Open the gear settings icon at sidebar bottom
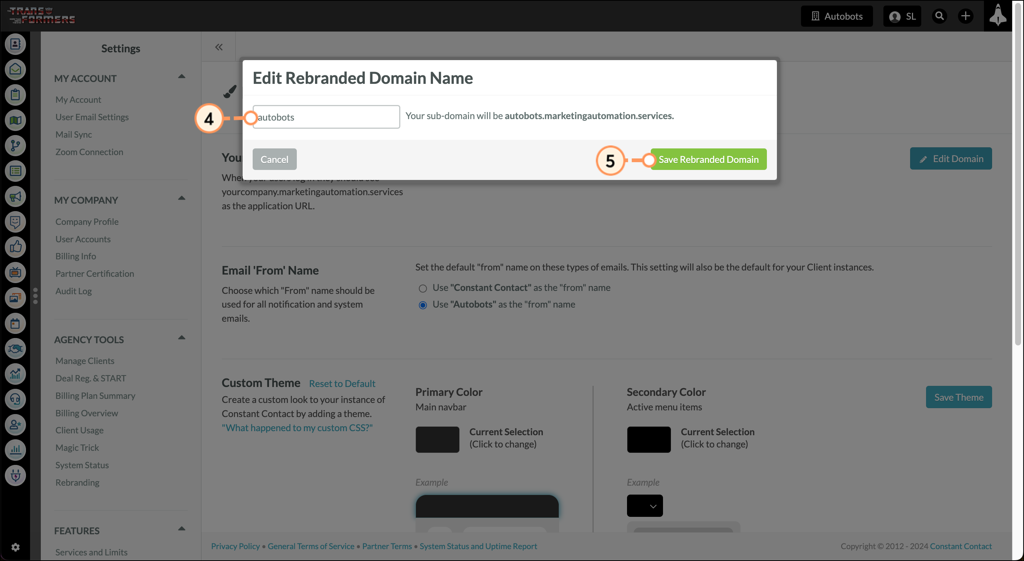The height and width of the screenshot is (561, 1024). [15, 548]
